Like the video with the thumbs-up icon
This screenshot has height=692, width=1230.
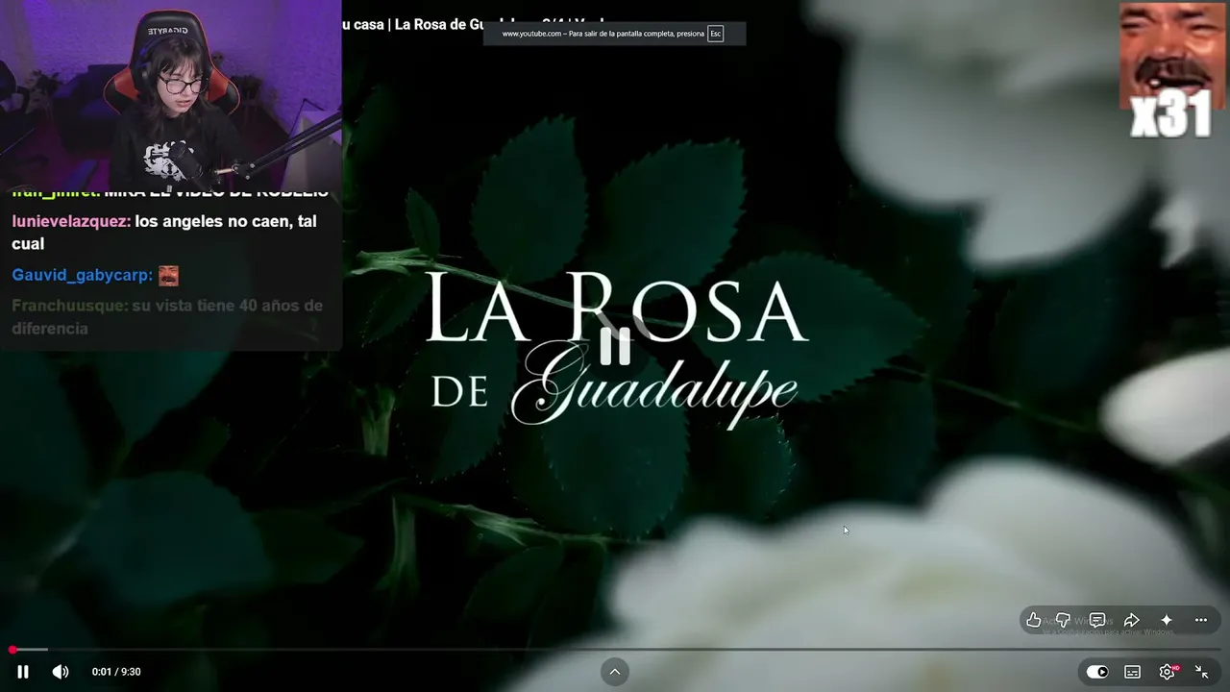(1034, 620)
